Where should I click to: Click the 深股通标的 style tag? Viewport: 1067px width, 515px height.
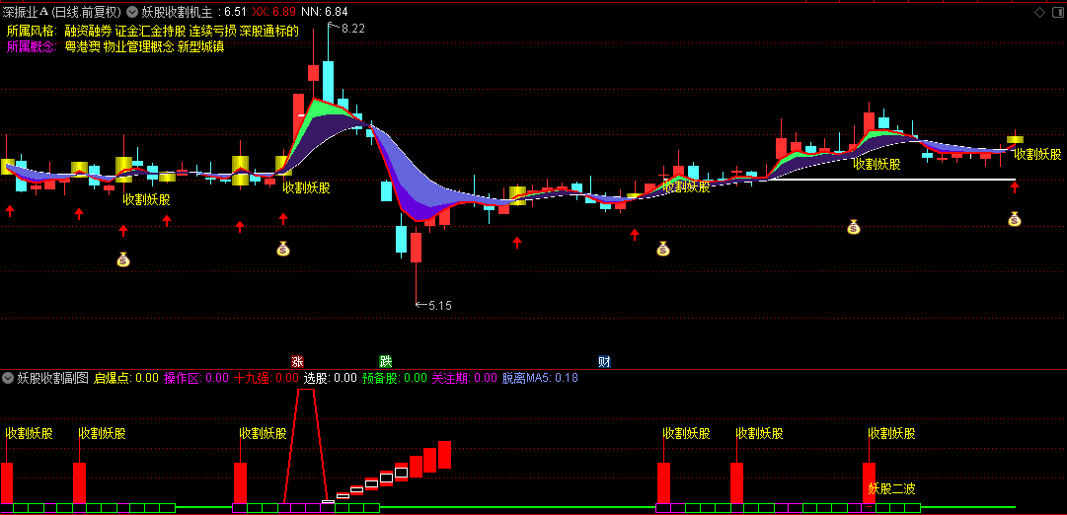268,31
